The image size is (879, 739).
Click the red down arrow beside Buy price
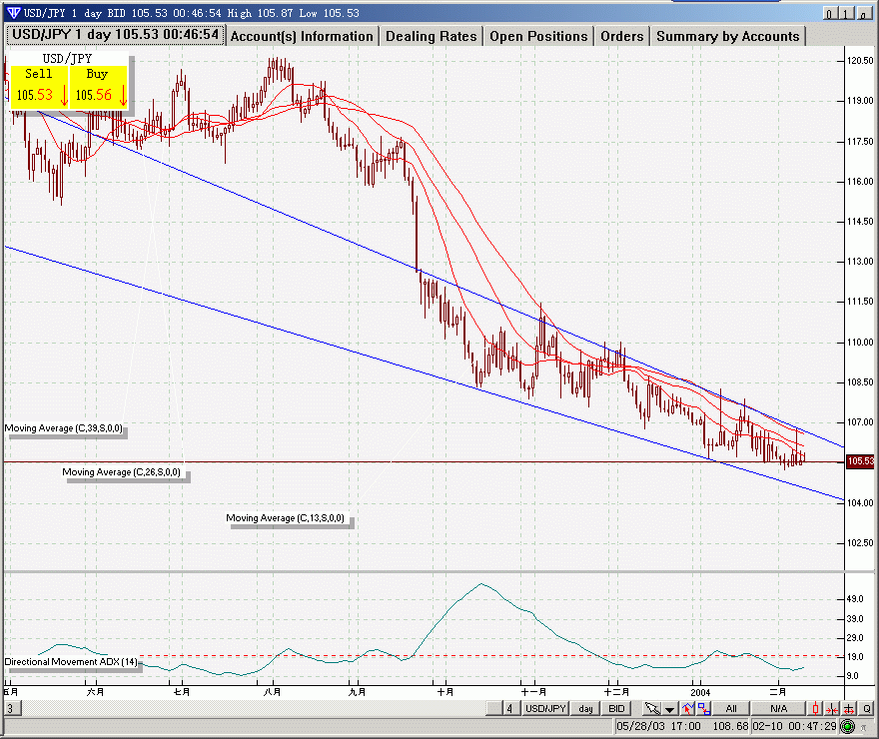pyautogui.click(x=123, y=95)
